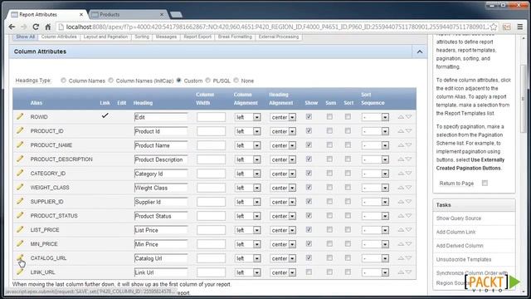Uncheck Show for ROWID row

tap(309, 116)
